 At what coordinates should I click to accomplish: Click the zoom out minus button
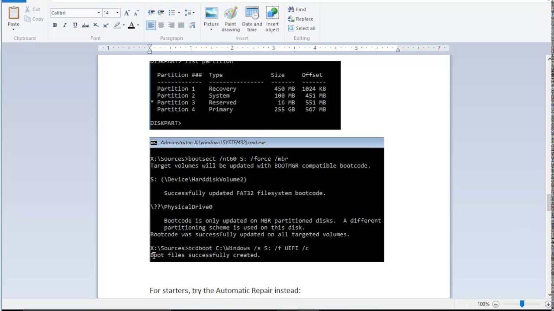click(496, 304)
